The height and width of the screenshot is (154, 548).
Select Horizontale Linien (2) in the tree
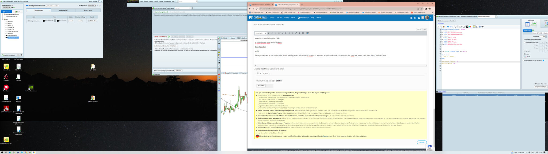tap(12, 16)
